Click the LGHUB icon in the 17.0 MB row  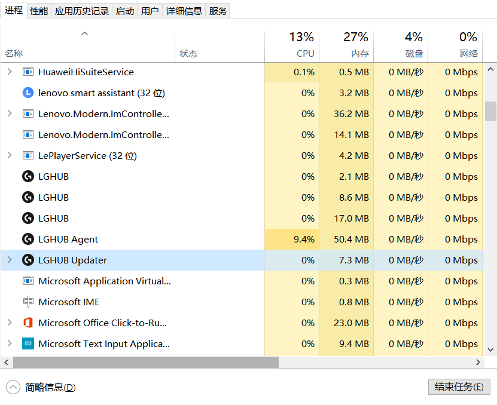28,219
